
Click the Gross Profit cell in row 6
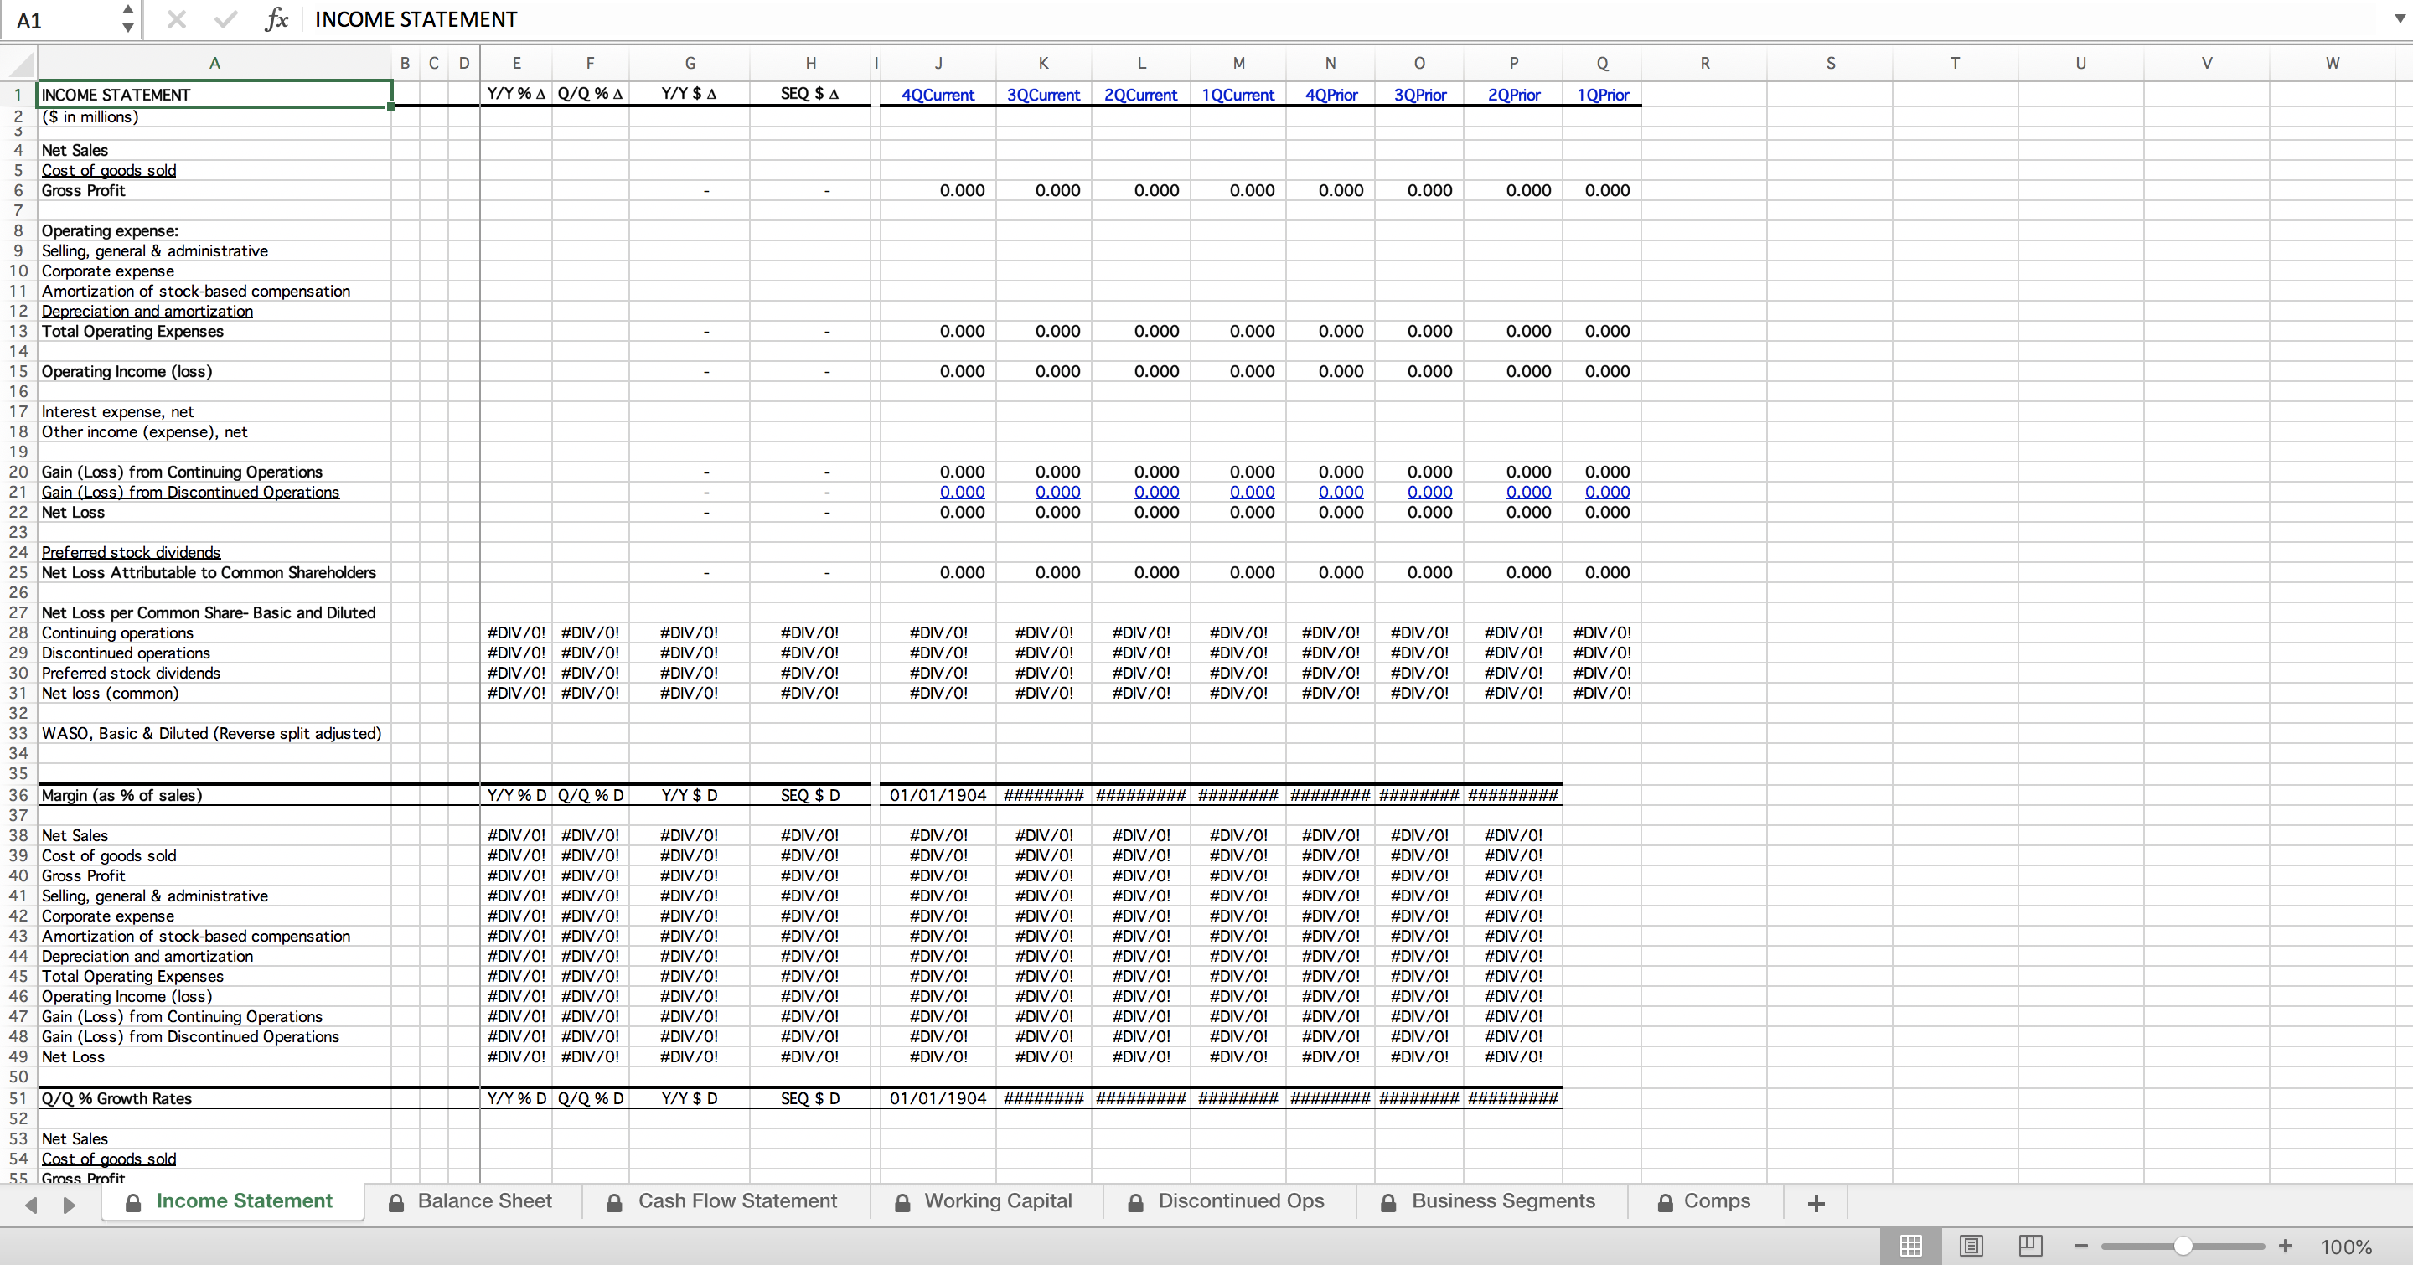[x=214, y=191]
